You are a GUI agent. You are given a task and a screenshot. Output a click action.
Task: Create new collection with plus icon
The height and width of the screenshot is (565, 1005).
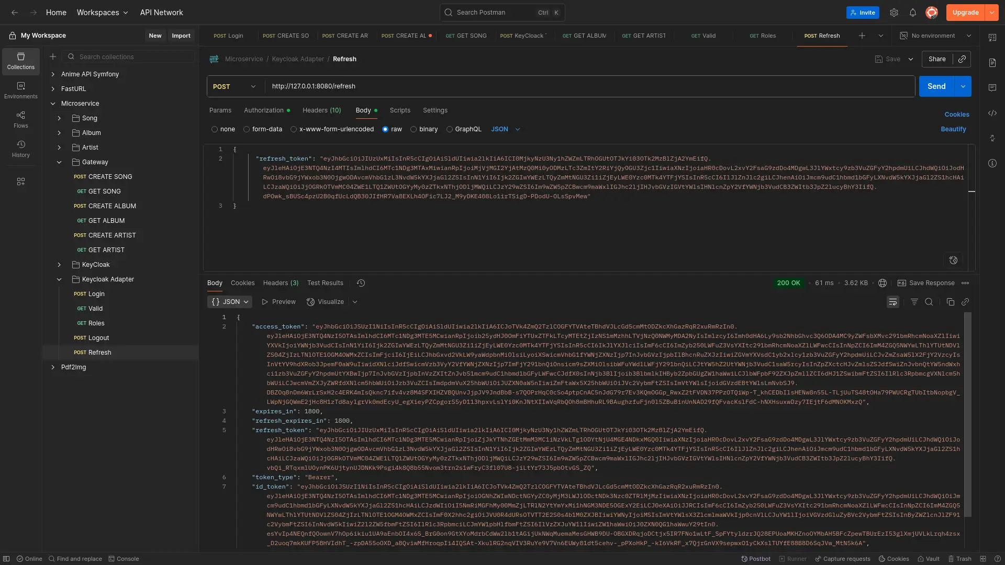(53, 56)
